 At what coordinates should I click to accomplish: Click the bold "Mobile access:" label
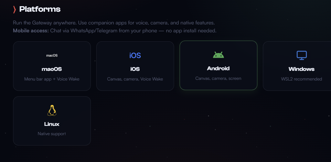coord(31,31)
